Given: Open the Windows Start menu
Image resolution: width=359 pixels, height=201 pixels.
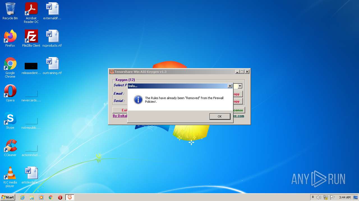Looking at the screenshot, I should tap(8, 197).
